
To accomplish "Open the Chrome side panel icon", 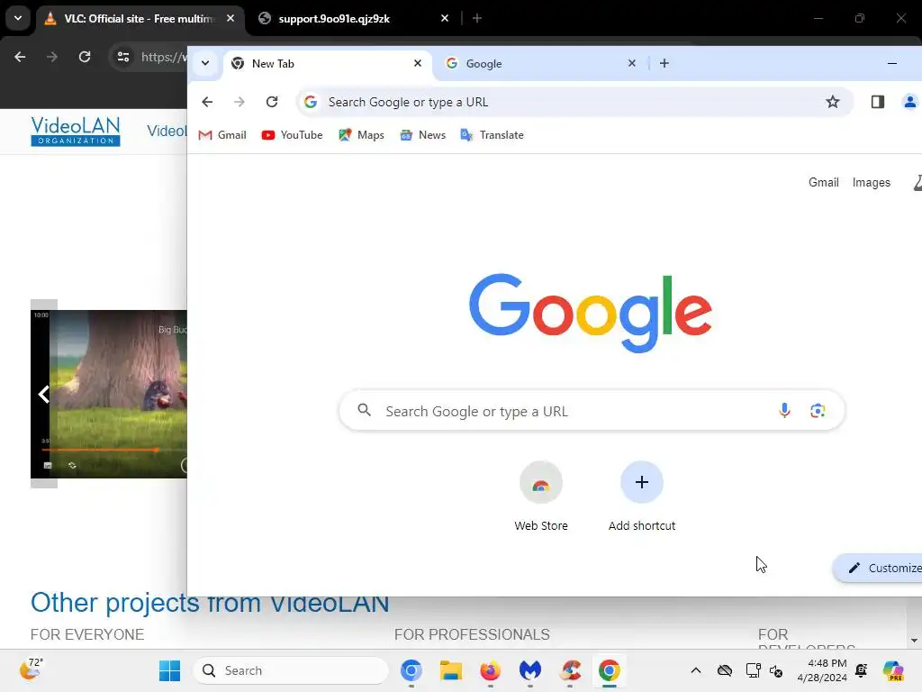I will [x=877, y=102].
